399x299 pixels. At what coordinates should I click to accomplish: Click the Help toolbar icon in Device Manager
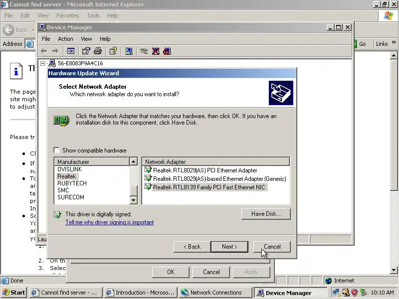click(x=113, y=51)
